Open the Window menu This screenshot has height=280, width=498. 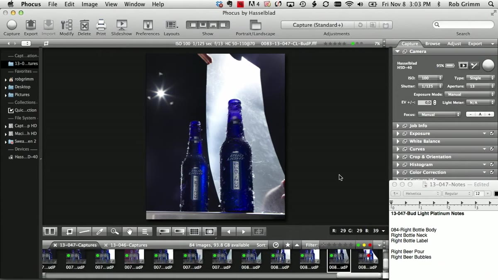[x=134, y=4]
